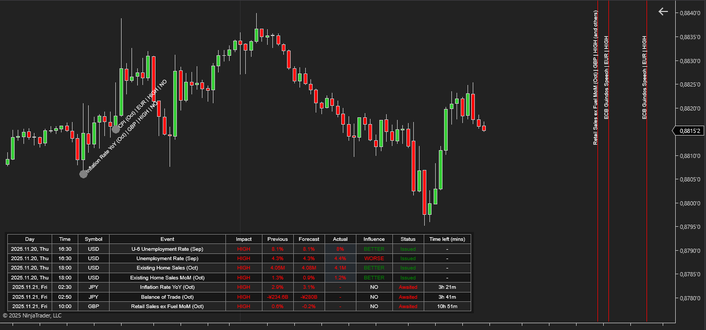706x330 pixels.
Task: Select the Balance of Trade (Oct) row
Action: pyautogui.click(x=167, y=297)
